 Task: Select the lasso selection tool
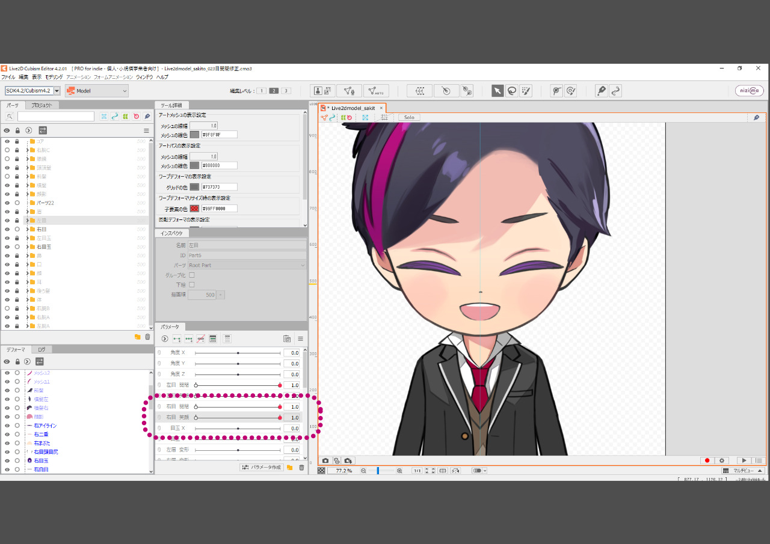(512, 91)
